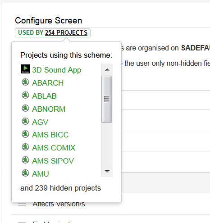
Task: Click the project list scroll up arrow
Action: pyautogui.click(x=107, y=70)
